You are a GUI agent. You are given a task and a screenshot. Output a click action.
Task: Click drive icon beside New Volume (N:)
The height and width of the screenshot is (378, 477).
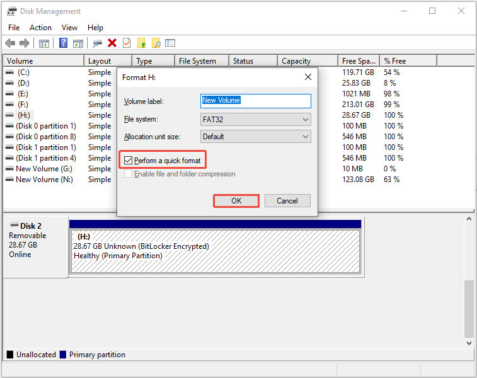pos(9,180)
